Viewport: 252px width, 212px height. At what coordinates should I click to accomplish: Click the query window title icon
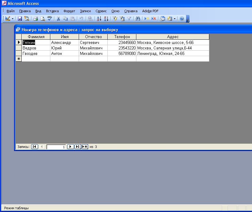(18, 30)
